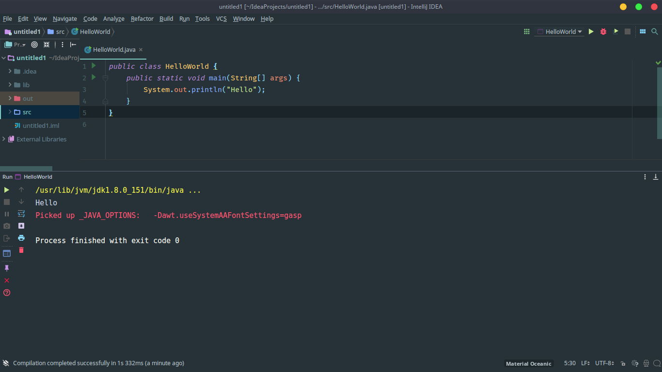The height and width of the screenshot is (372, 662).
Task: Toggle read-only lock icon in status bar
Action: click(623, 363)
